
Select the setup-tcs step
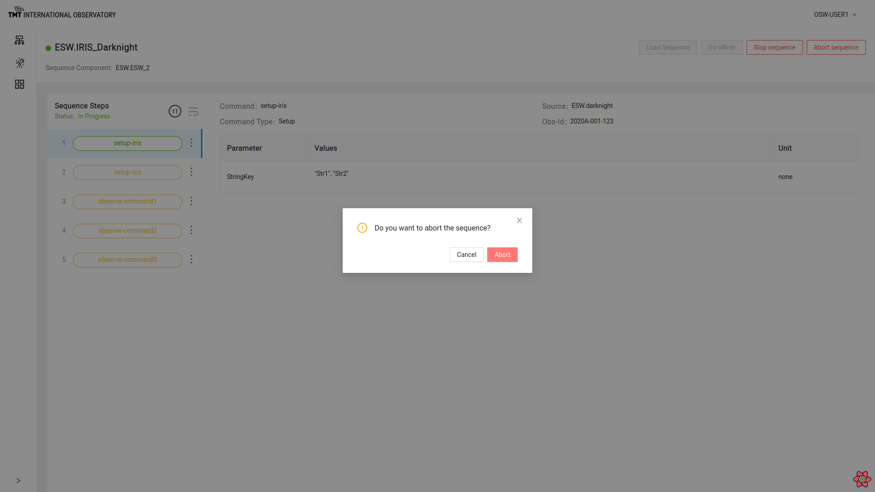(x=128, y=173)
